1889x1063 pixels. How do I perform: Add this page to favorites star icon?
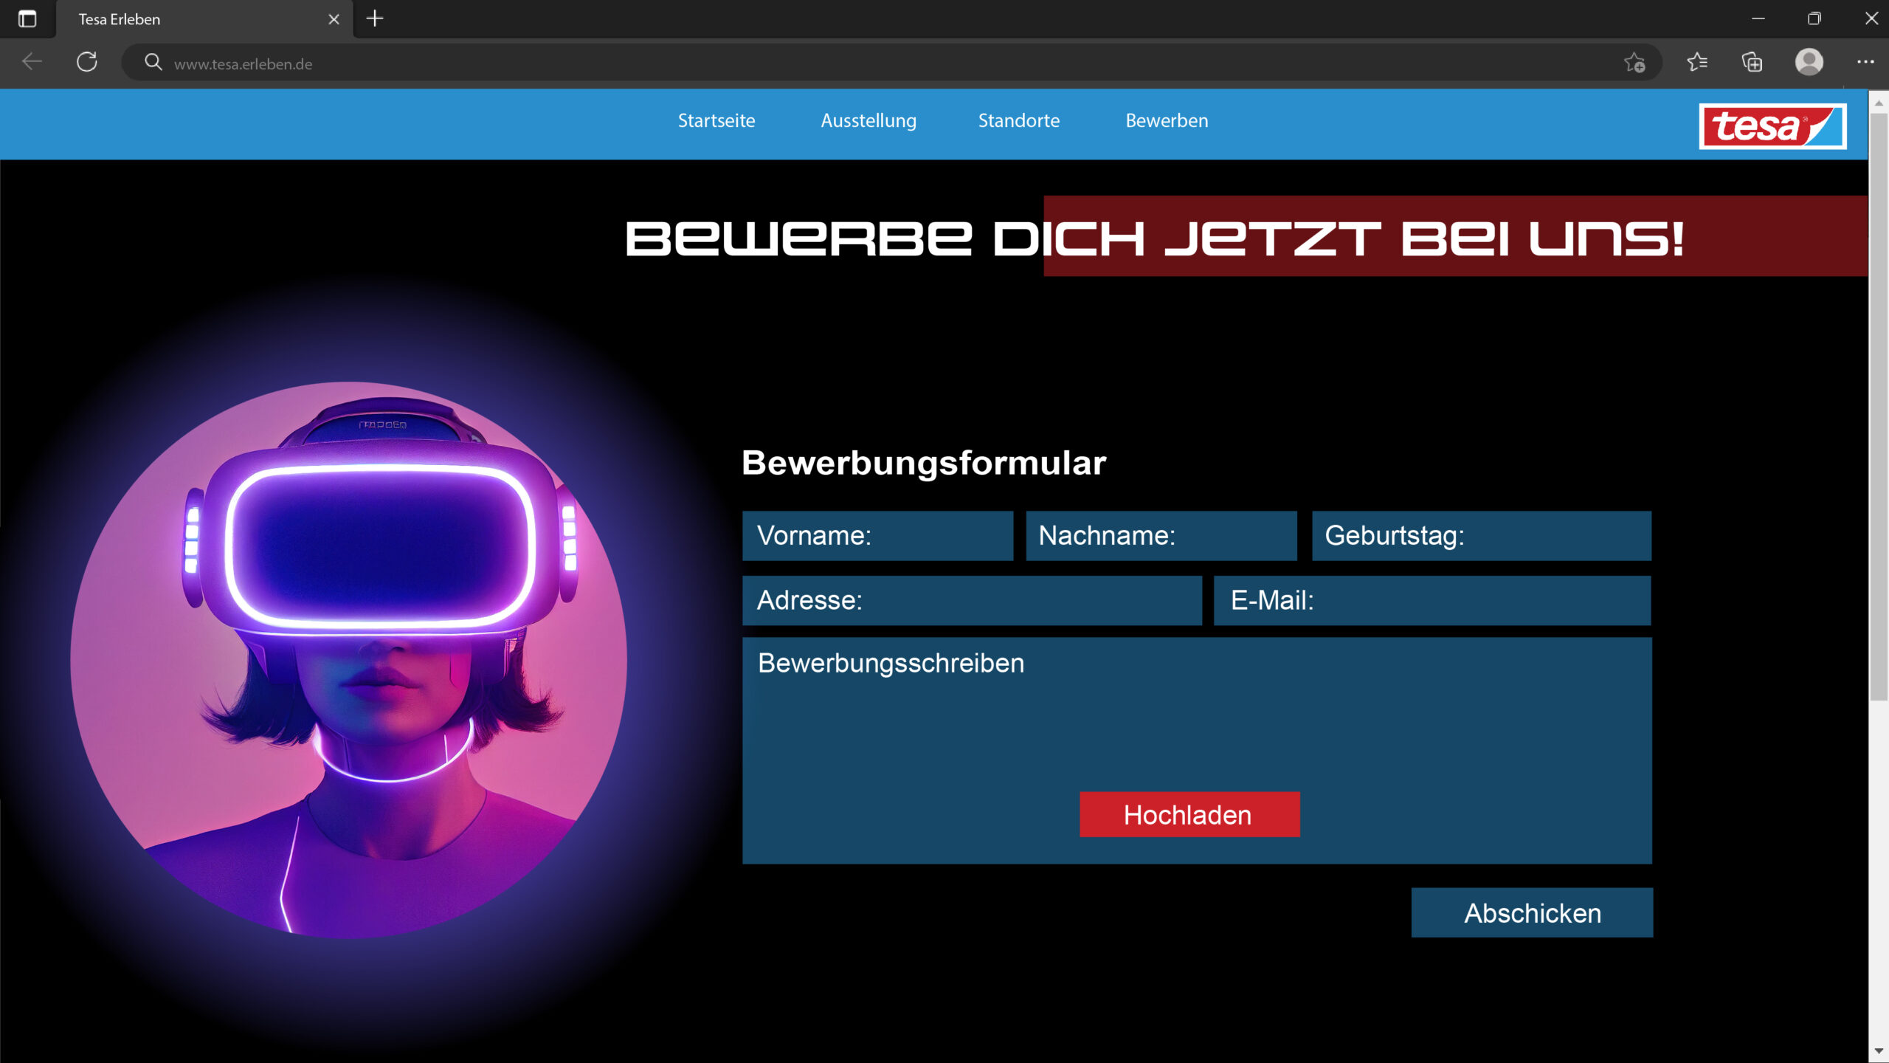[1634, 63]
